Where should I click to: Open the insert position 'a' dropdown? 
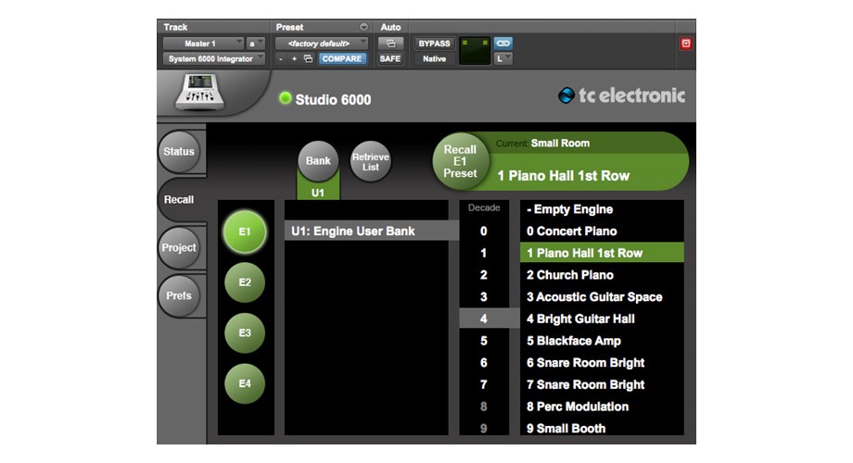click(x=255, y=44)
